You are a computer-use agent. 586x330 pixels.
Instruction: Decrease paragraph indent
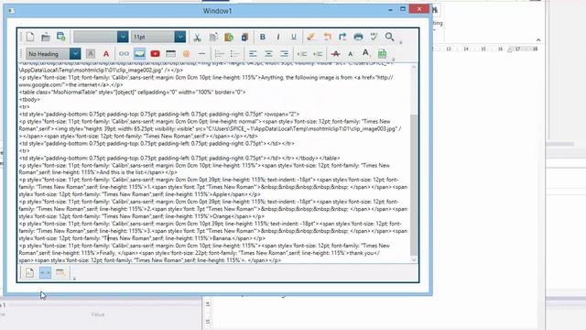point(301,54)
